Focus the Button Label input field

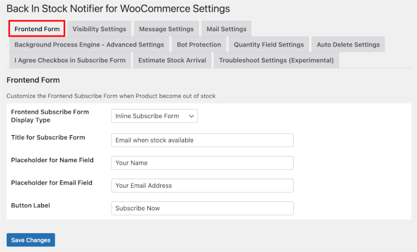pyautogui.click(x=202, y=208)
